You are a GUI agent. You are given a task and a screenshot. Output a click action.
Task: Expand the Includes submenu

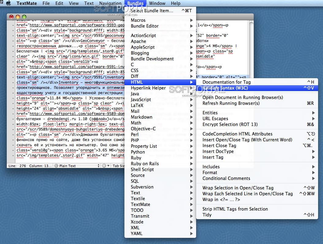(257, 167)
